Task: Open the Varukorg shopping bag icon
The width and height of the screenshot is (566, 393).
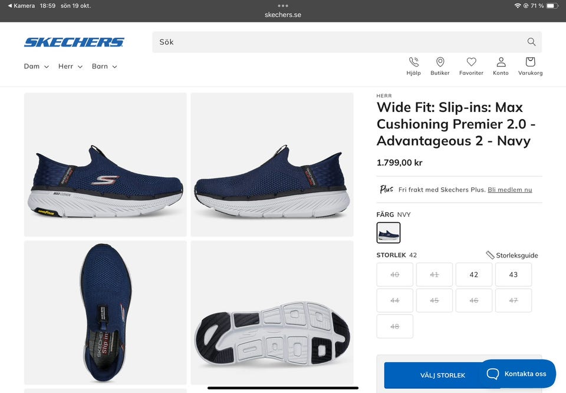Action: pos(530,62)
